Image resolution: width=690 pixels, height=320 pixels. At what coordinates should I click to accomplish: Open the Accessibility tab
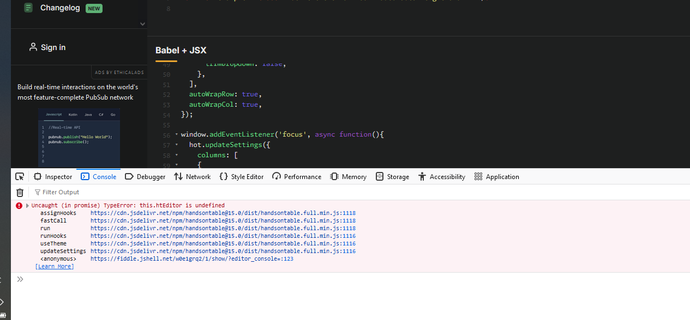(442, 176)
